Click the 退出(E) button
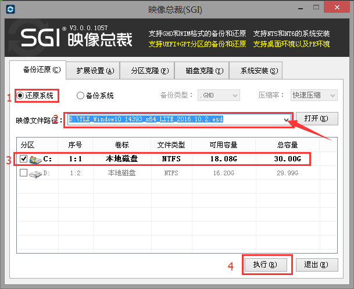The image size is (354, 289). click(x=317, y=265)
